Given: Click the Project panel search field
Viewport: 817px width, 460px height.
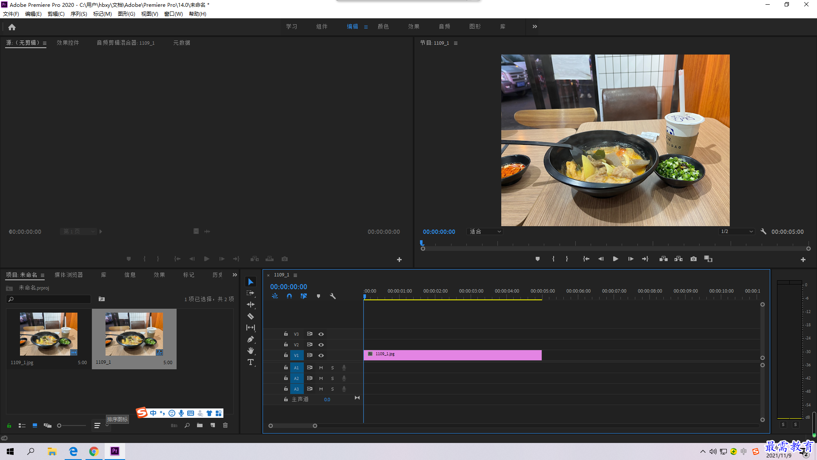Looking at the screenshot, I should point(49,299).
